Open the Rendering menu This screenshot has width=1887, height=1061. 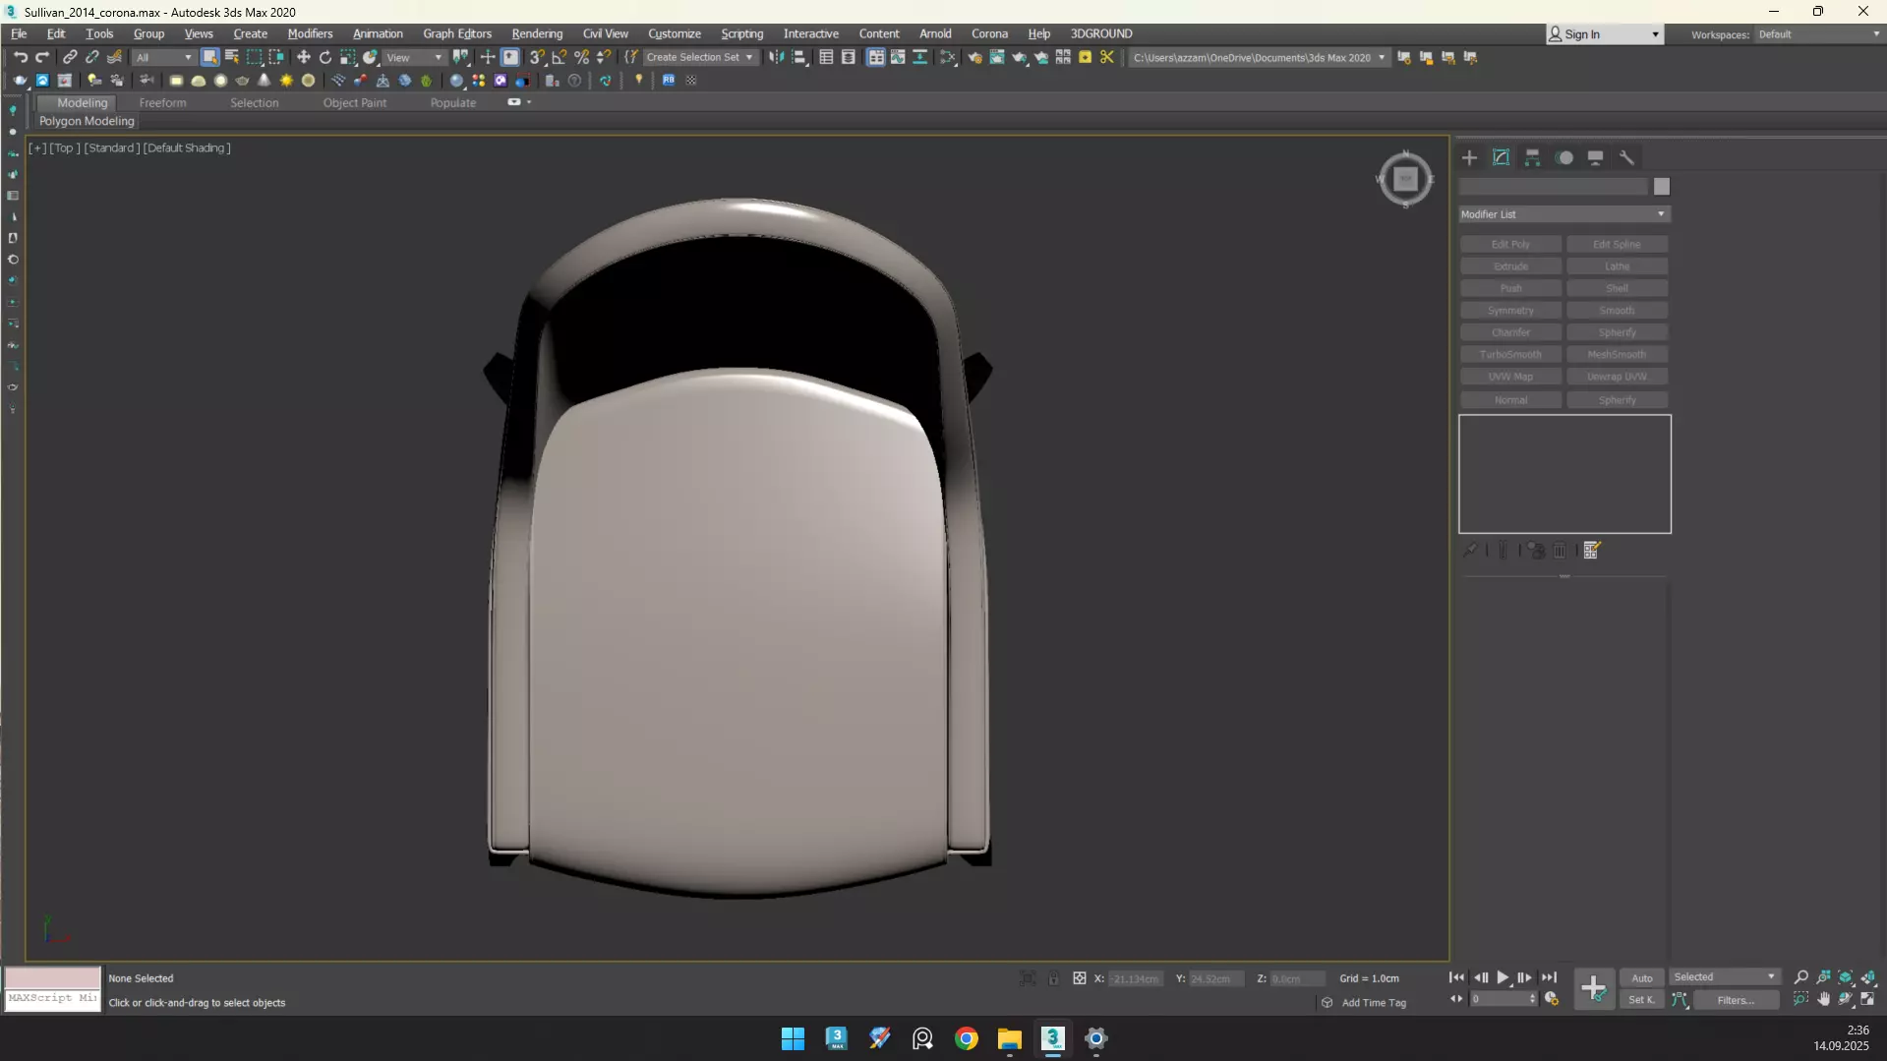(537, 33)
